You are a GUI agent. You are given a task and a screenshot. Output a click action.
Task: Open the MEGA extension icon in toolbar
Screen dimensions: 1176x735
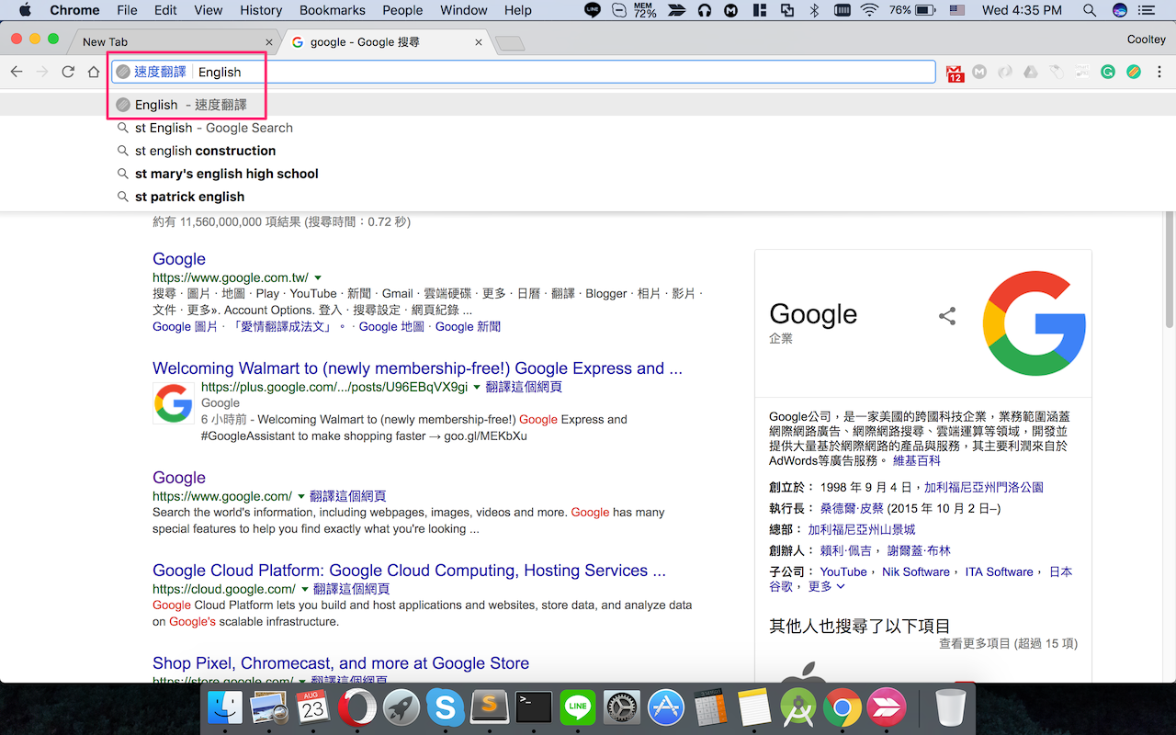tap(979, 72)
